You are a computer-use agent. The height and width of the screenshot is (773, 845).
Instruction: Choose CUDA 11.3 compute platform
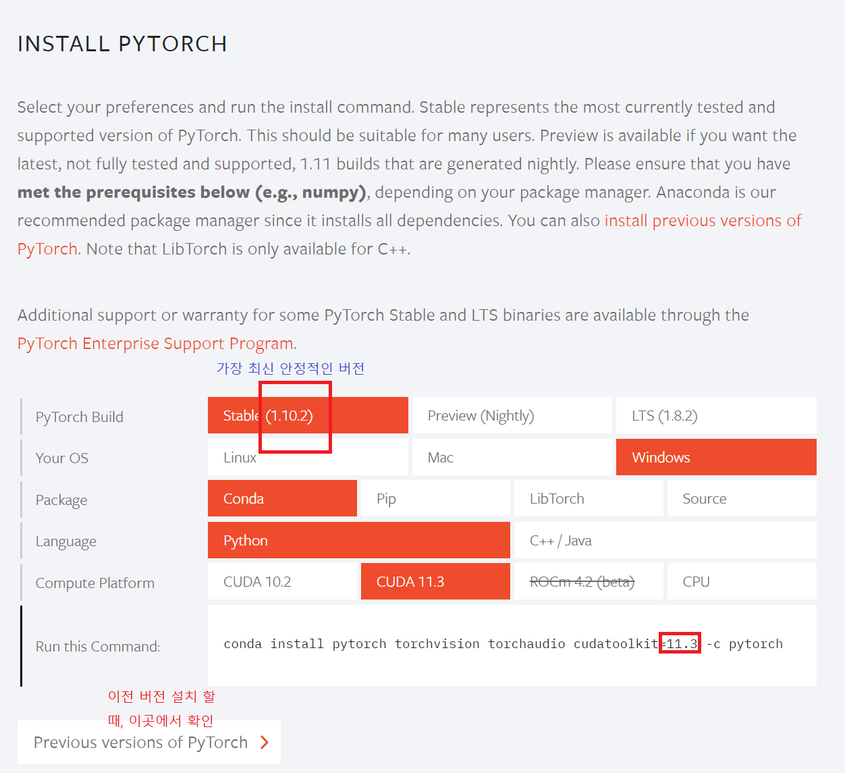[435, 581]
